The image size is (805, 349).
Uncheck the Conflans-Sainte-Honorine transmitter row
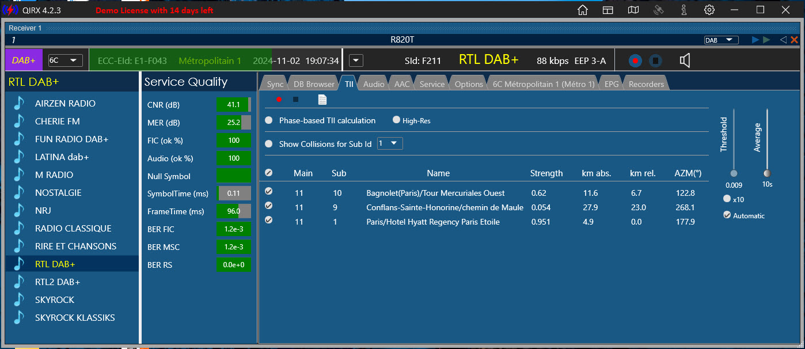[x=268, y=206]
